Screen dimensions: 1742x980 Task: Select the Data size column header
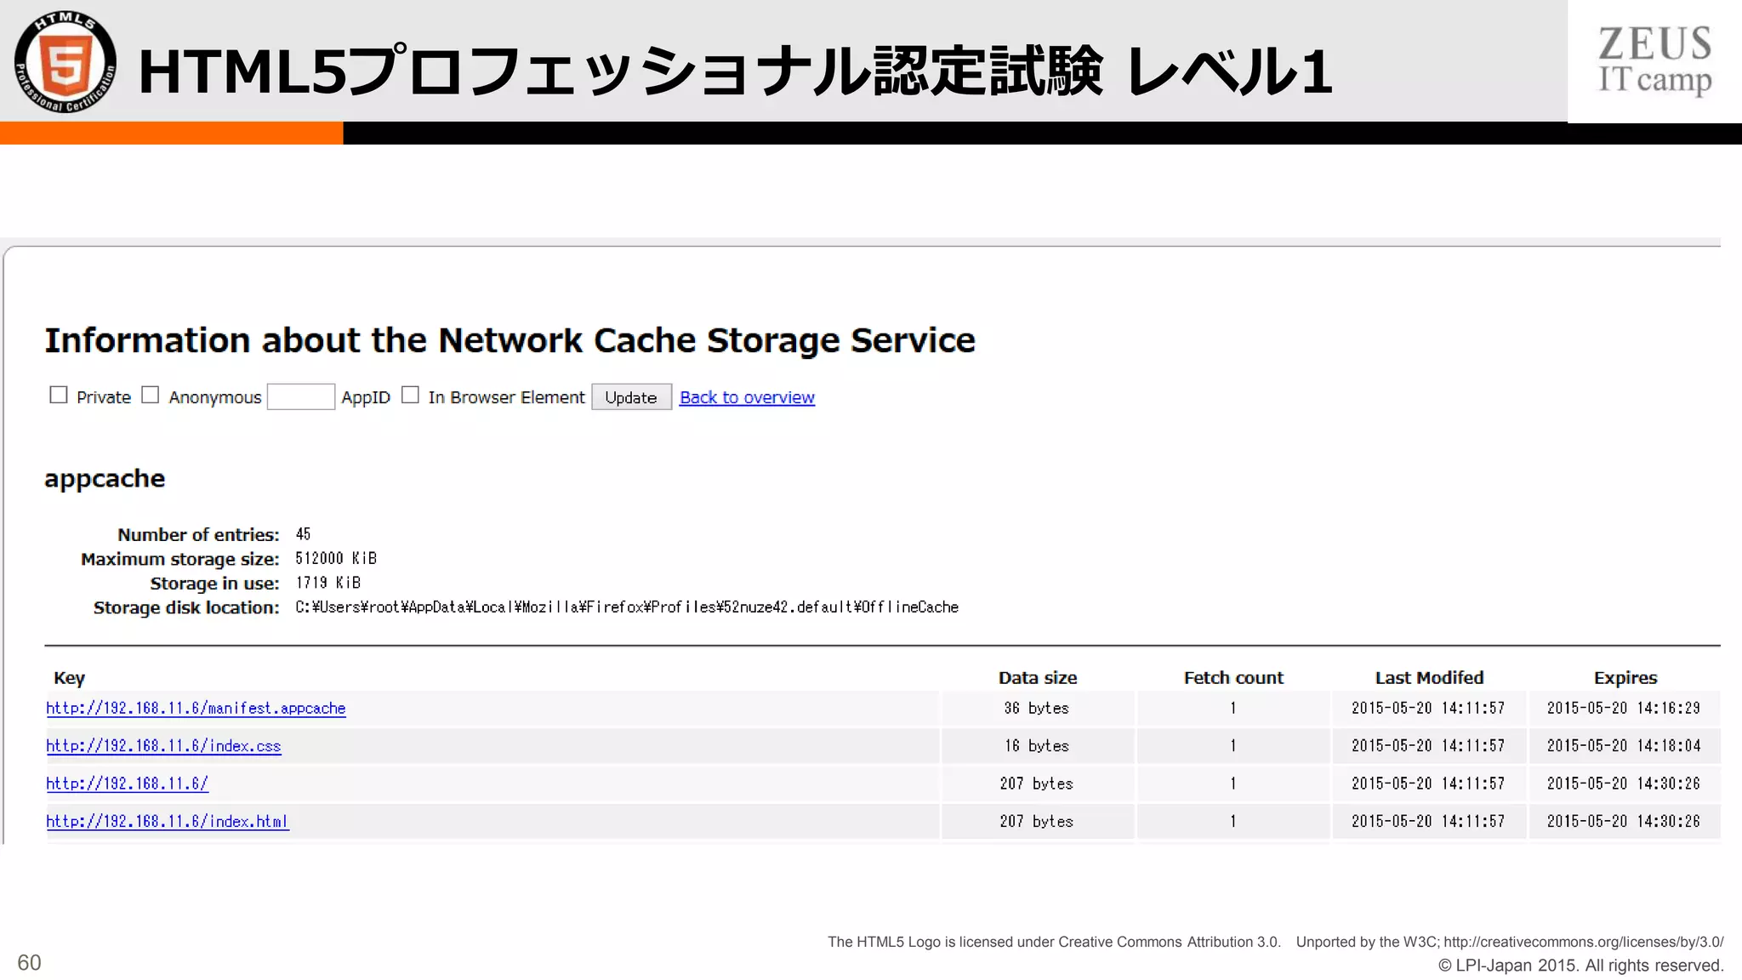(1038, 678)
